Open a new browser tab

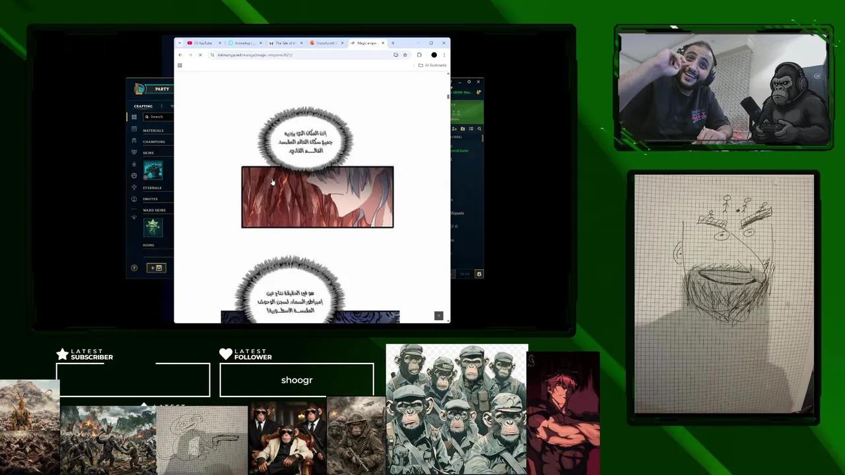(393, 43)
